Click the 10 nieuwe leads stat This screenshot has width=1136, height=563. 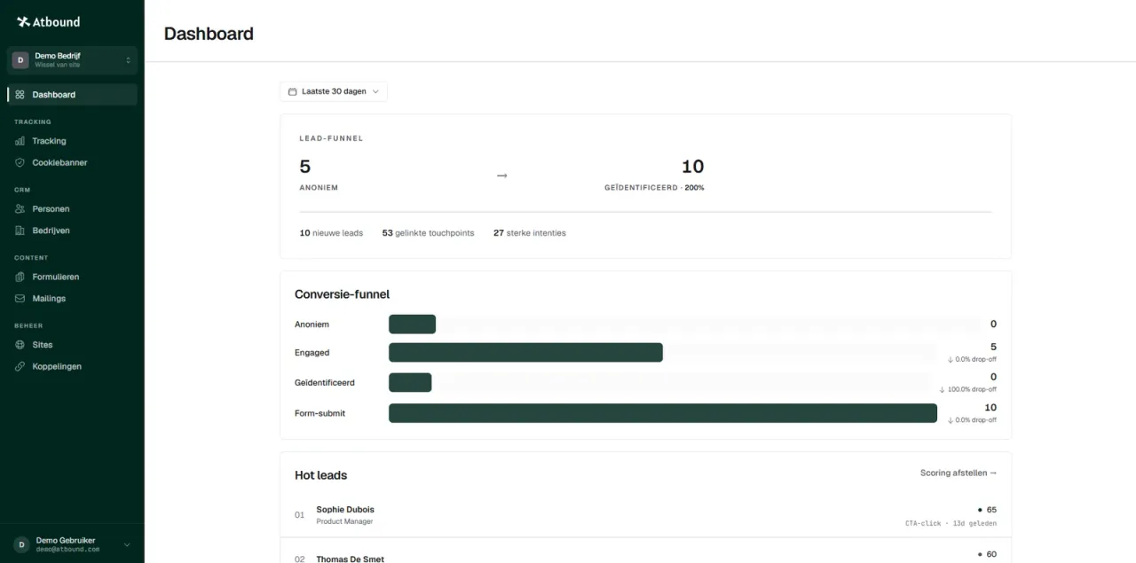point(331,233)
